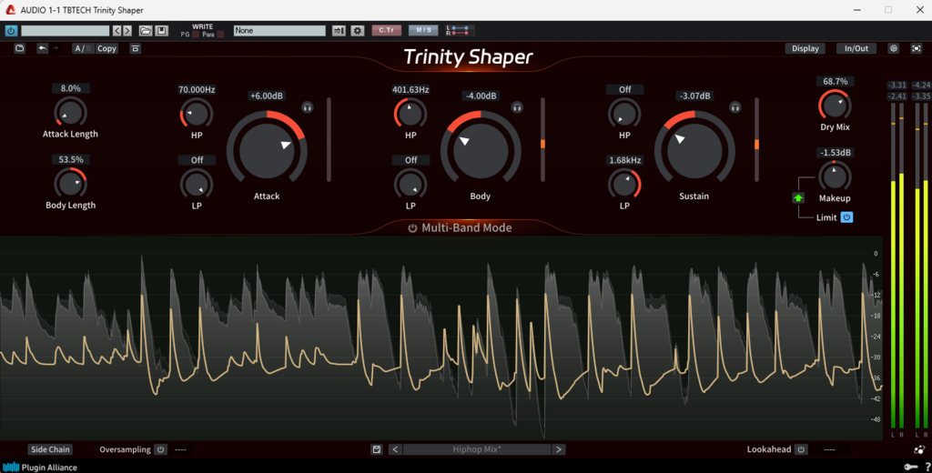Open host plugin settings gear icon
Image resolution: width=932 pixels, height=473 pixels.
(x=357, y=30)
